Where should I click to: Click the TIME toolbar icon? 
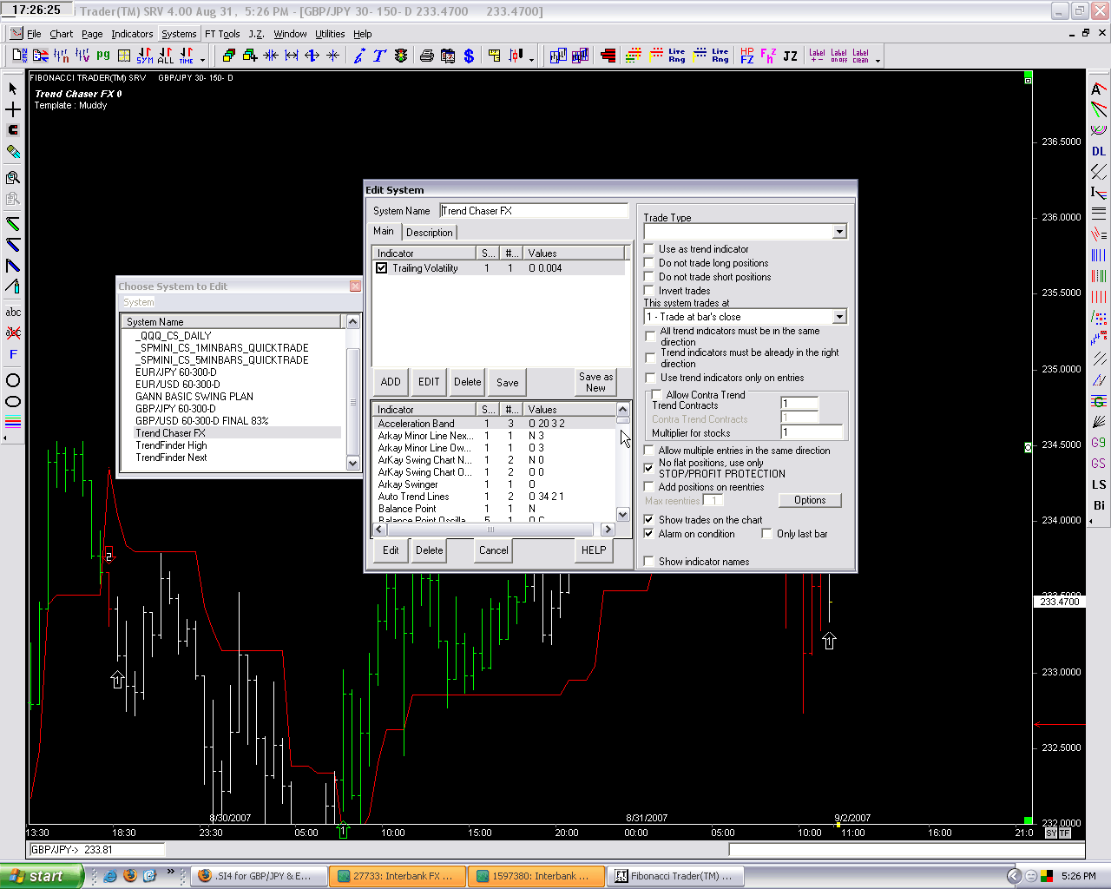tap(187, 56)
